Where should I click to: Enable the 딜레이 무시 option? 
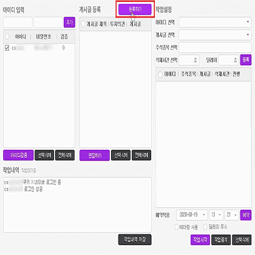pyautogui.click(x=205, y=227)
